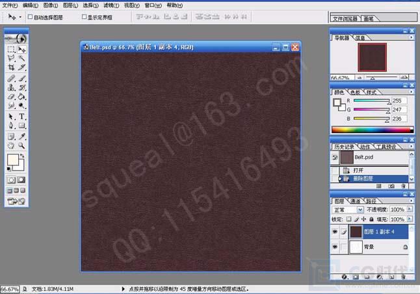Image resolution: width=420 pixels, height=294 pixels.
Task: Add a layer mask
Action: (x=356, y=277)
